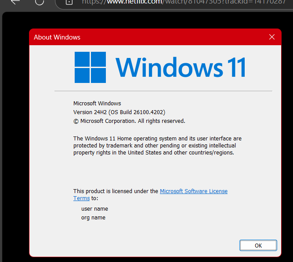Image resolution: width=293 pixels, height=262 pixels.
Task: Click the site info lock icon
Action: click(x=69, y=2)
